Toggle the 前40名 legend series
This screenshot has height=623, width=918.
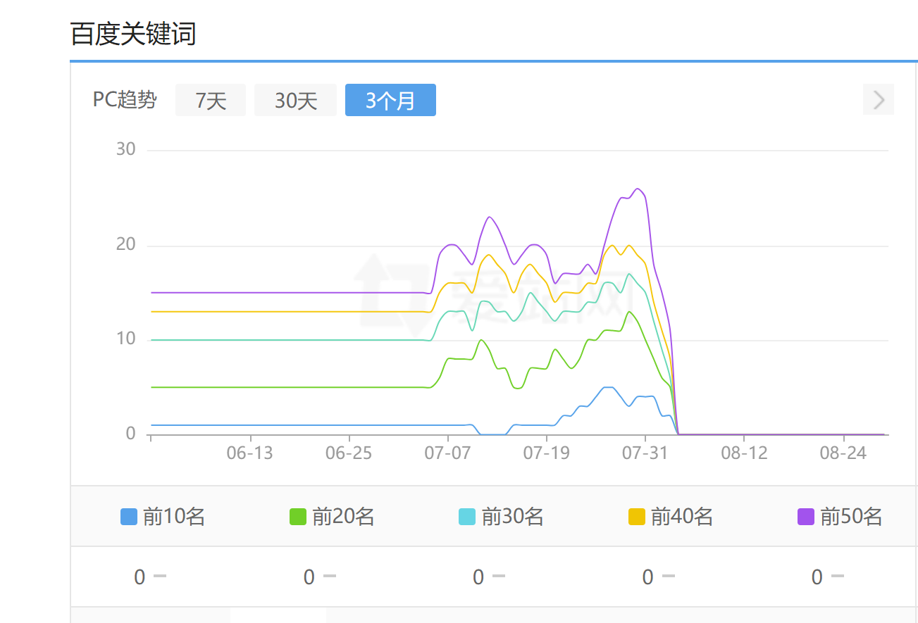[671, 517]
